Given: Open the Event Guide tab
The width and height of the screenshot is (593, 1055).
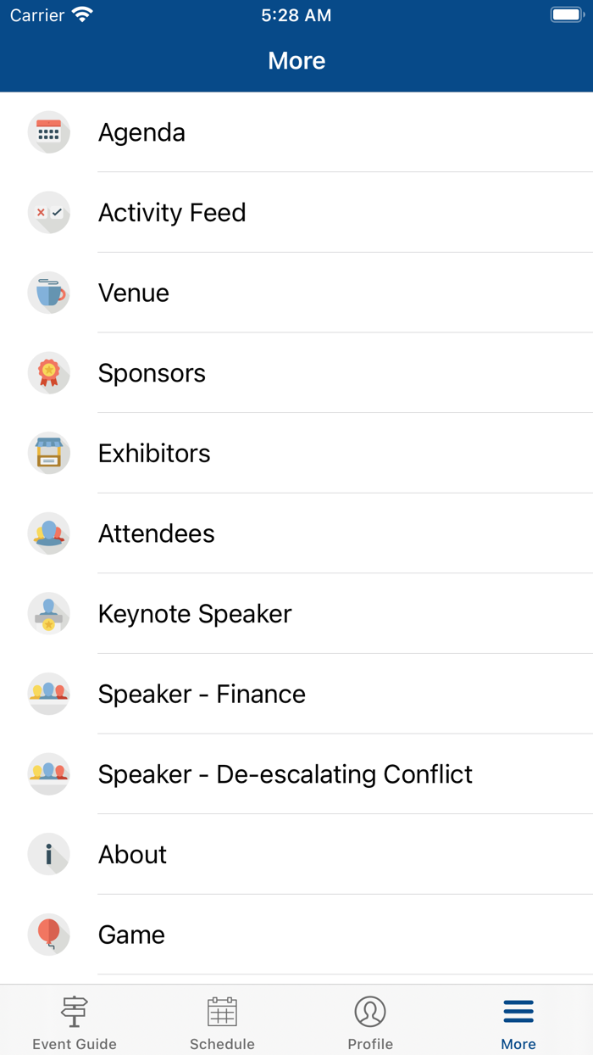Looking at the screenshot, I should click(x=75, y=1023).
